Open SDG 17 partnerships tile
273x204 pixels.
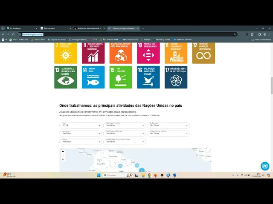point(176,77)
